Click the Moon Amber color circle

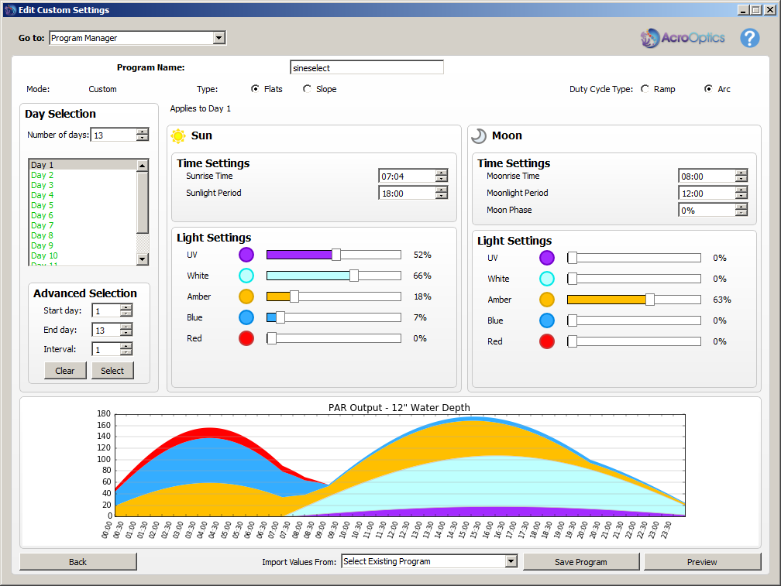click(x=547, y=300)
